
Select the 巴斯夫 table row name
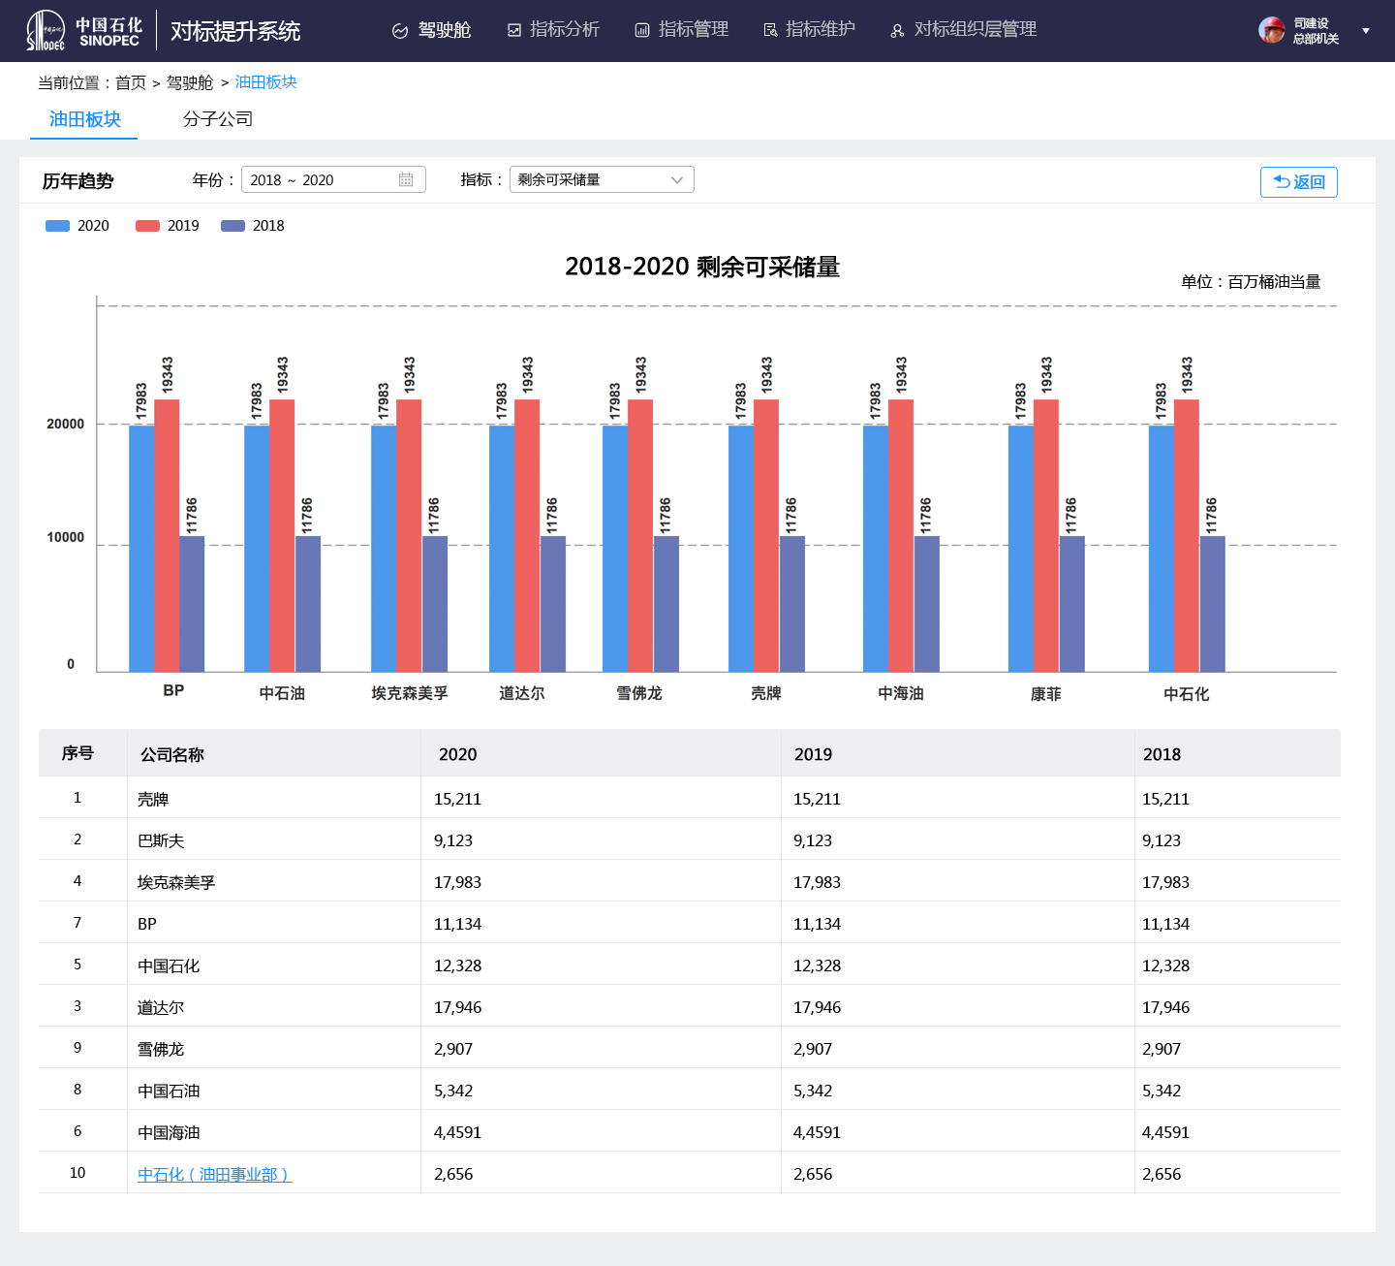(161, 841)
